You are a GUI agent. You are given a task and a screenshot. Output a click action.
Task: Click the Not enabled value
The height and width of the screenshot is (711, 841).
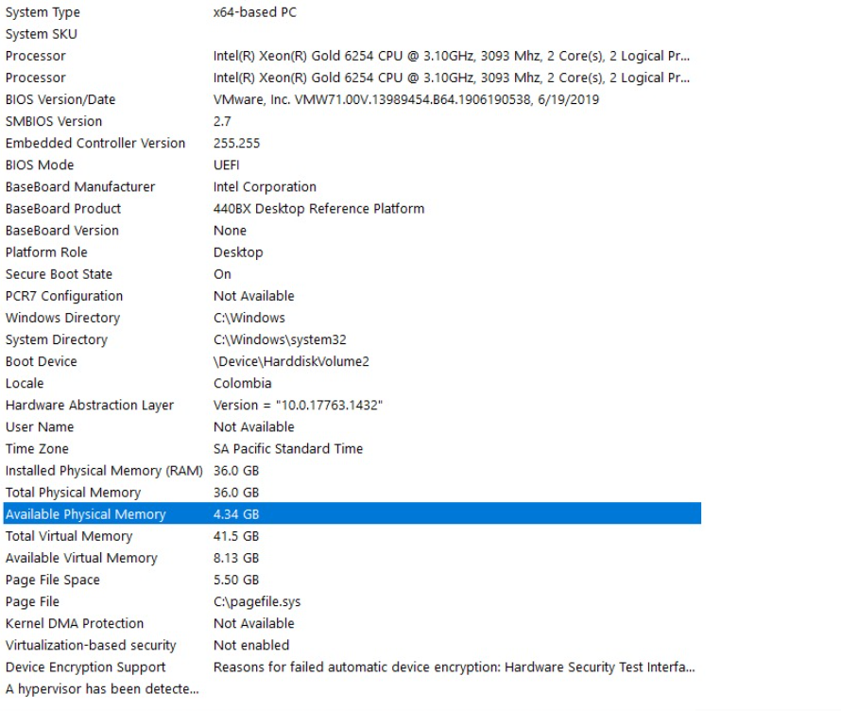(251, 646)
